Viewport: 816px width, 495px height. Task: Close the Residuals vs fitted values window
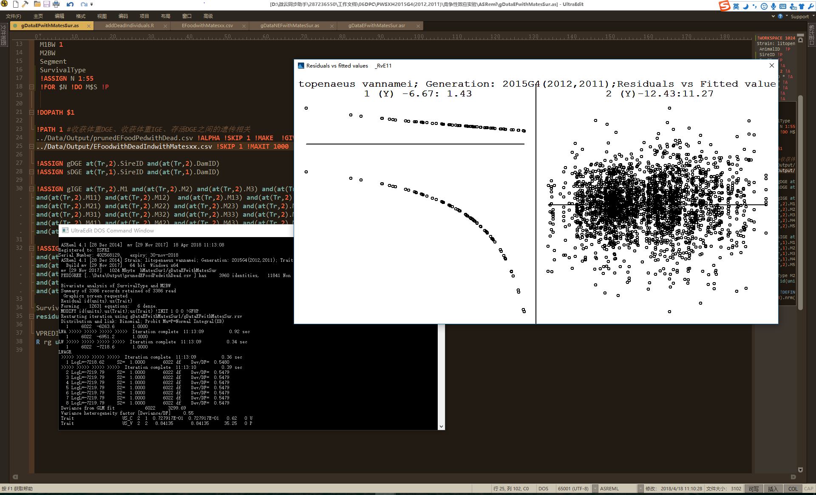click(x=772, y=65)
